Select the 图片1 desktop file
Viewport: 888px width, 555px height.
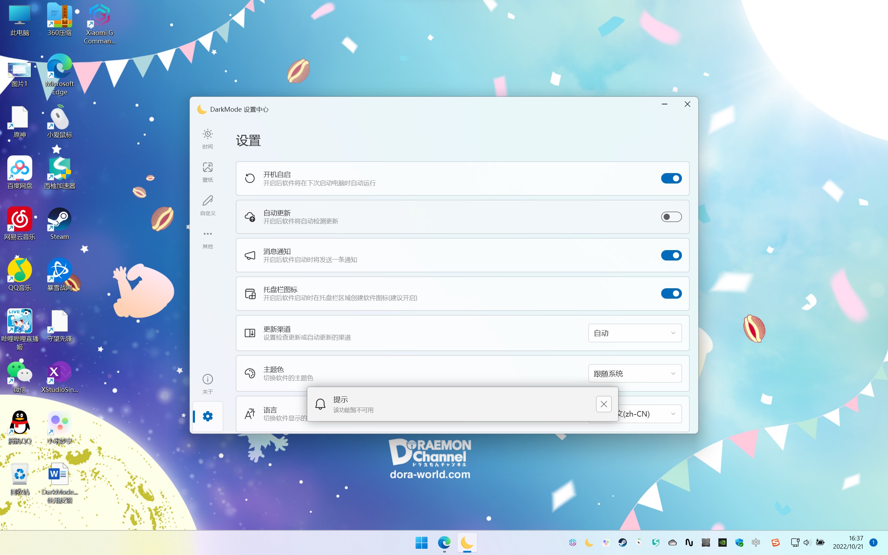click(x=20, y=75)
